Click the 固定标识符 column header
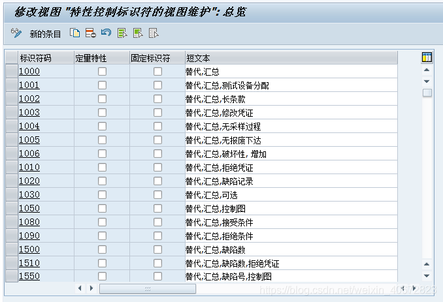Image resolution: width=443 pixels, height=302 pixels. point(157,58)
